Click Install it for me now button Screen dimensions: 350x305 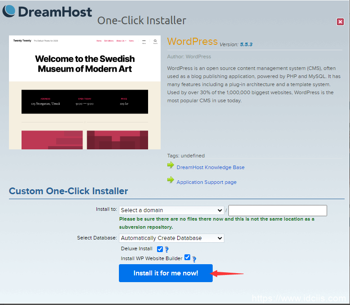(x=166, y=273)
